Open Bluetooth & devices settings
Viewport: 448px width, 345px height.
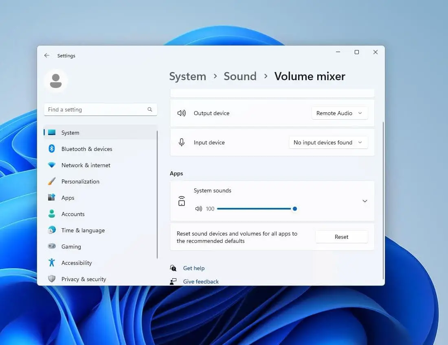pos(52,149)
